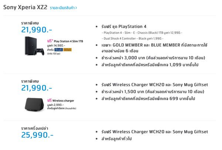222x150 pixels.
Task: Click the รับฟรี ชุด PlayStation 4 bullet text
Action: point(124,27)
